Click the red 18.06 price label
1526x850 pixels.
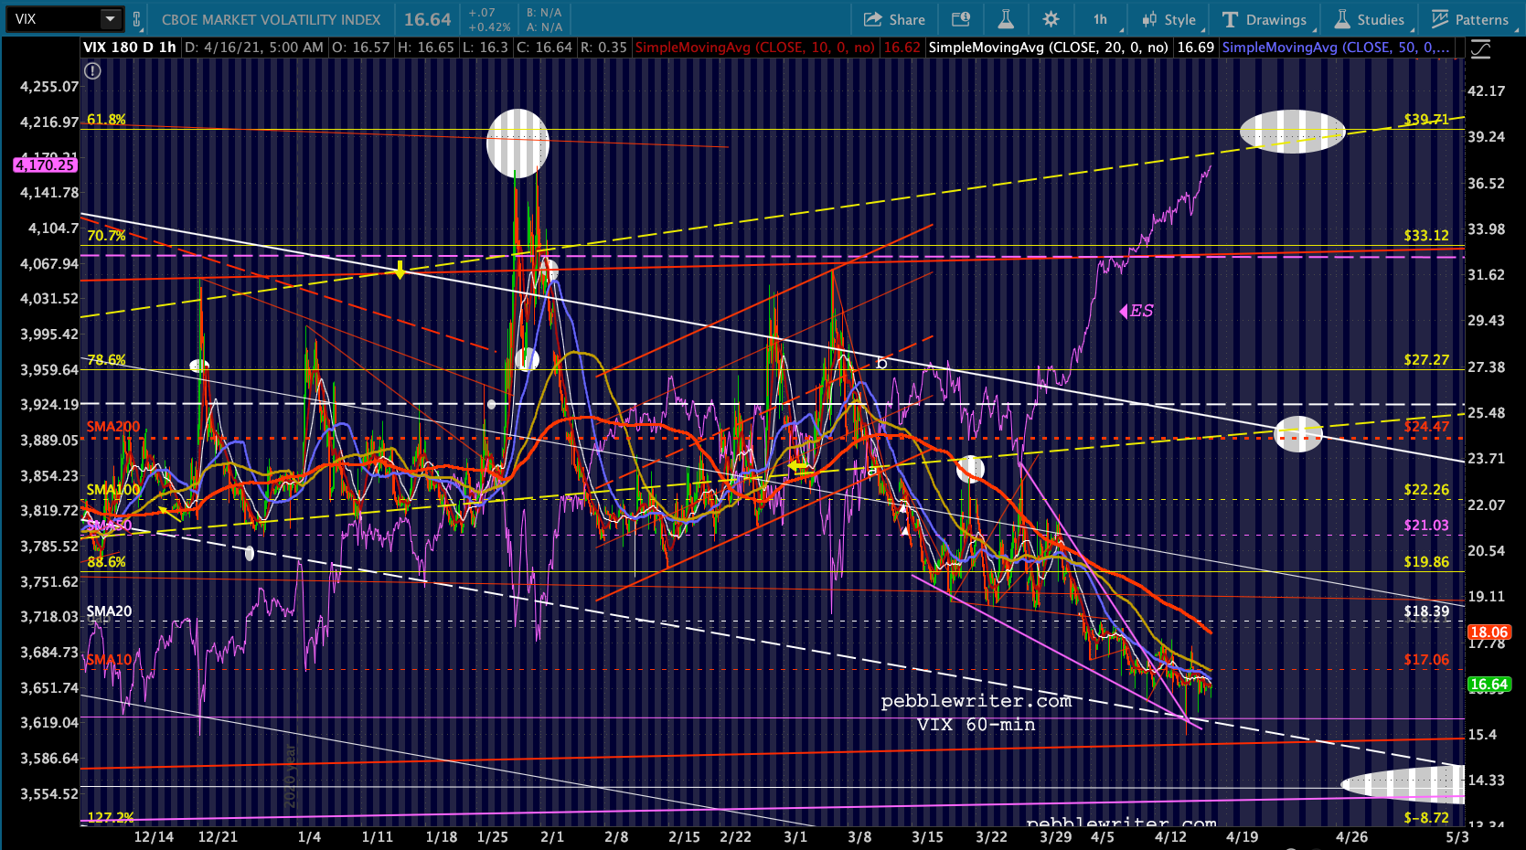coord(1488,632)
